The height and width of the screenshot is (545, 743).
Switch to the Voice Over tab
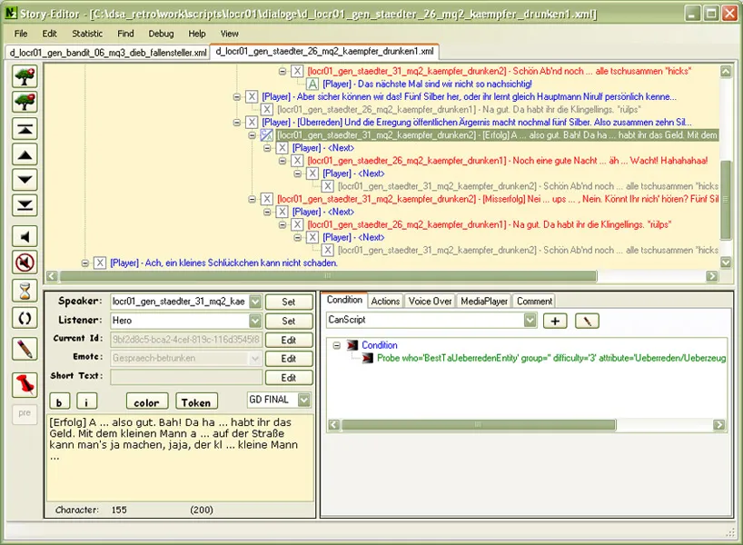pyautogui.click(x=430, y=301)
